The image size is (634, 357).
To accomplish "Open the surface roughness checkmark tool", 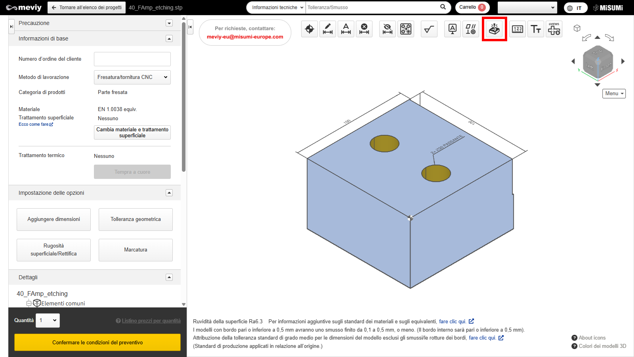I will point(429,29).
